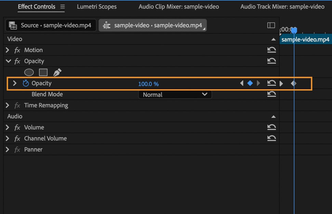Click the Opacity value showing 100.0%
This screenshot has height=214, width=332.
point(149,84)
